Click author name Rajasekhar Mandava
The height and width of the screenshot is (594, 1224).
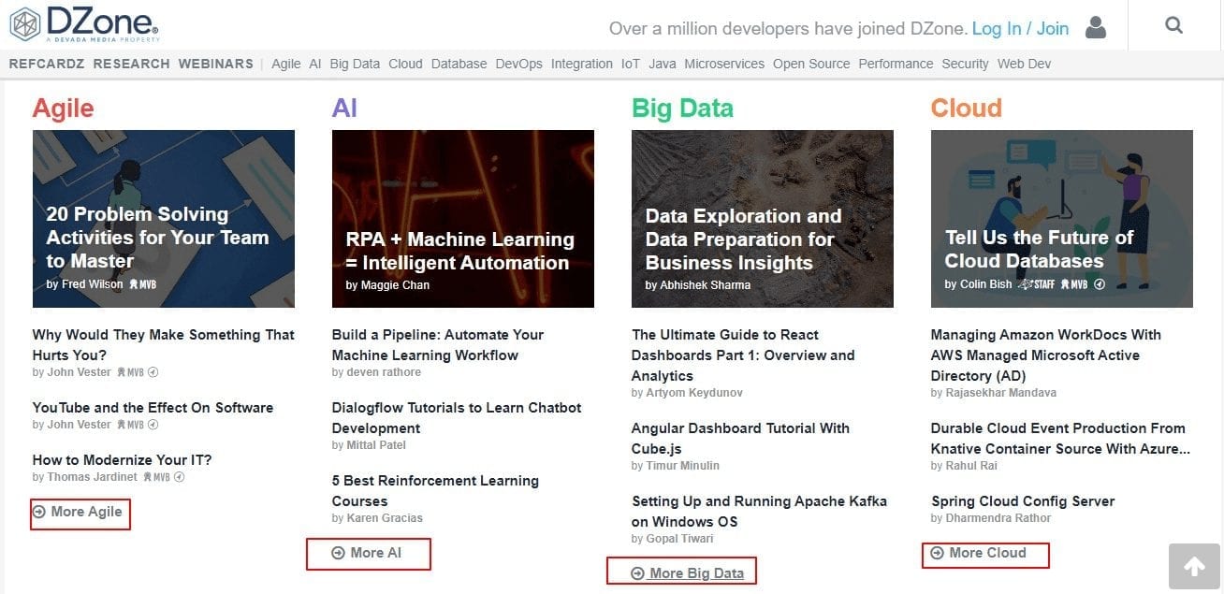[x=1000, y=393]
